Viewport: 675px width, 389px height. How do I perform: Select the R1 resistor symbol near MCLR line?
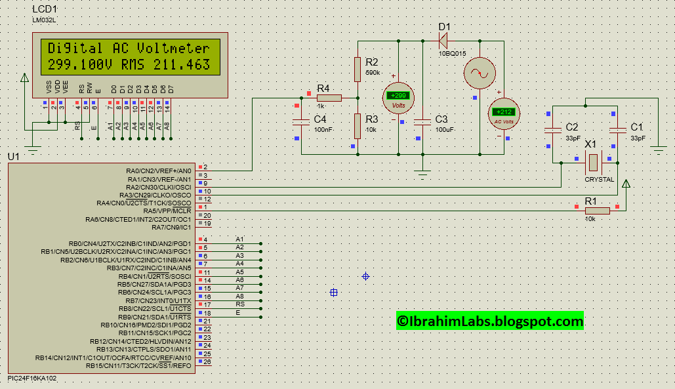pos(597,211)
